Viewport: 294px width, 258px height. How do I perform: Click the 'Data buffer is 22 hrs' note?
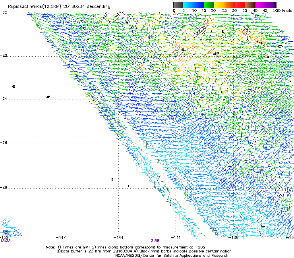pyautogui.click(x=94, y=251)
